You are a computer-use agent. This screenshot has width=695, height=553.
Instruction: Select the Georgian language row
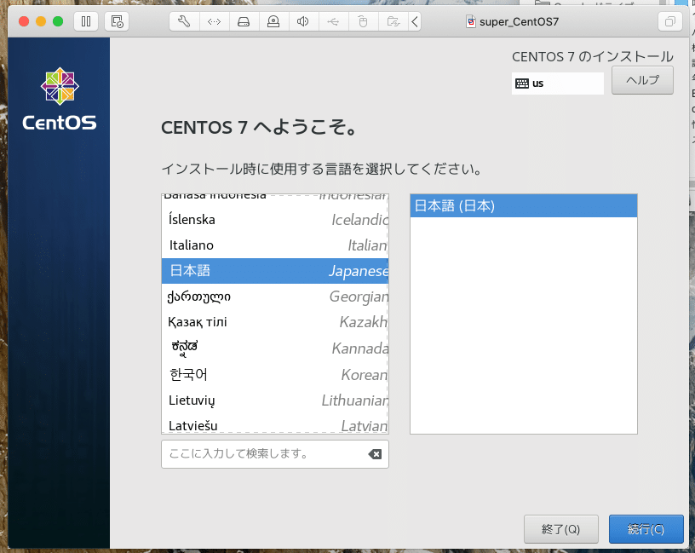click(x=275, y=297)
